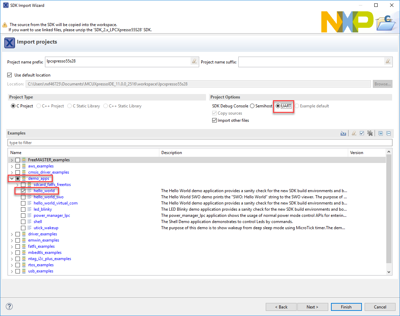The width and height of the screenshot is (400, 316).
Task: Click the help question mark icon
Action: [9, 306]
